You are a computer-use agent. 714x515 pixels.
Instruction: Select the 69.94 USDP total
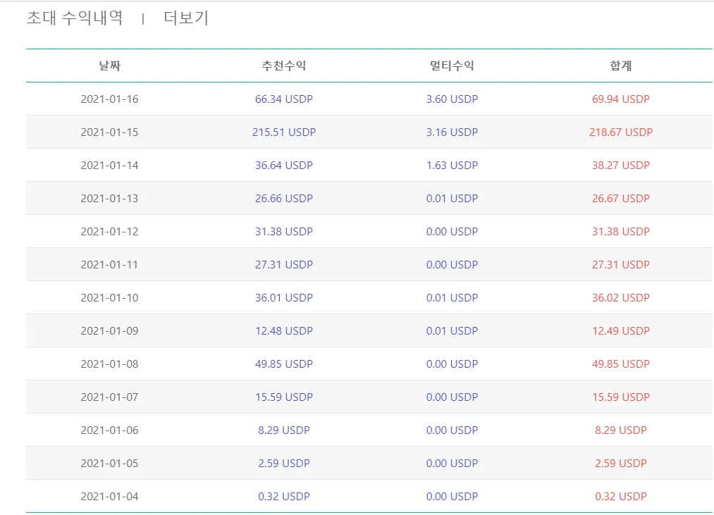tap(621, 99)
